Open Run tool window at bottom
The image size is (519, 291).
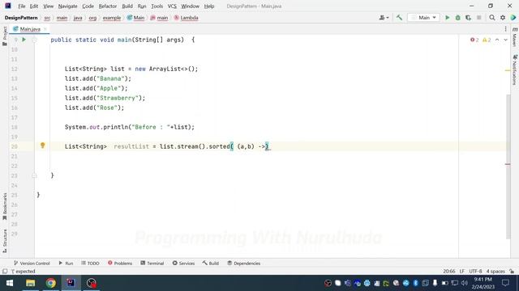pos(66,264)
